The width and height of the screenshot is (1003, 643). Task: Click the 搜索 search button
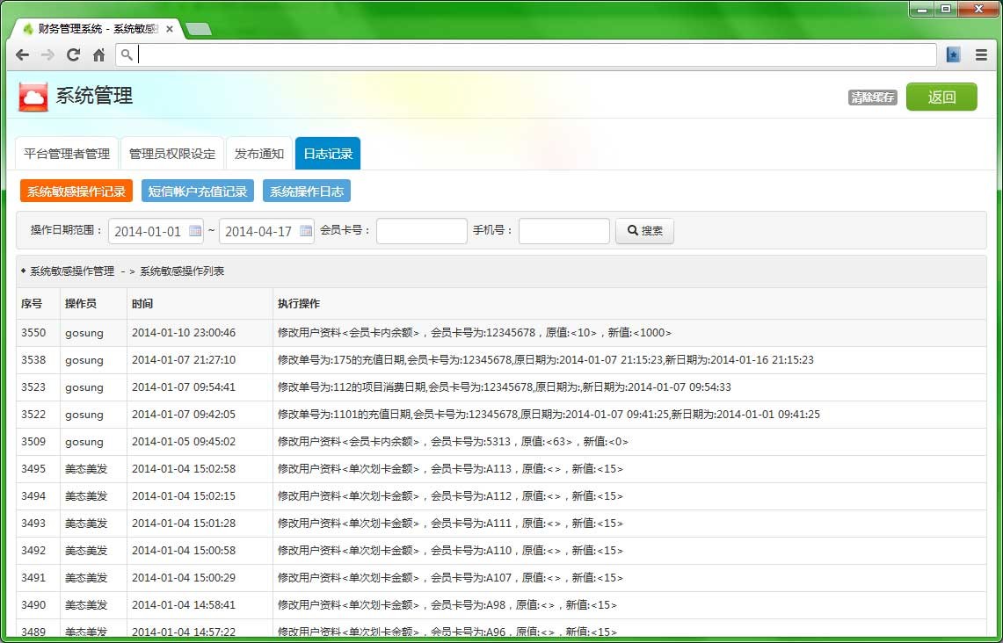pos(644,231)
